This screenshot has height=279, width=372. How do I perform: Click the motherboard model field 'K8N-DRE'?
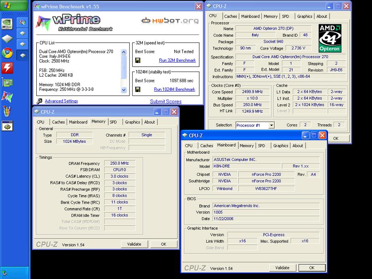247,166
